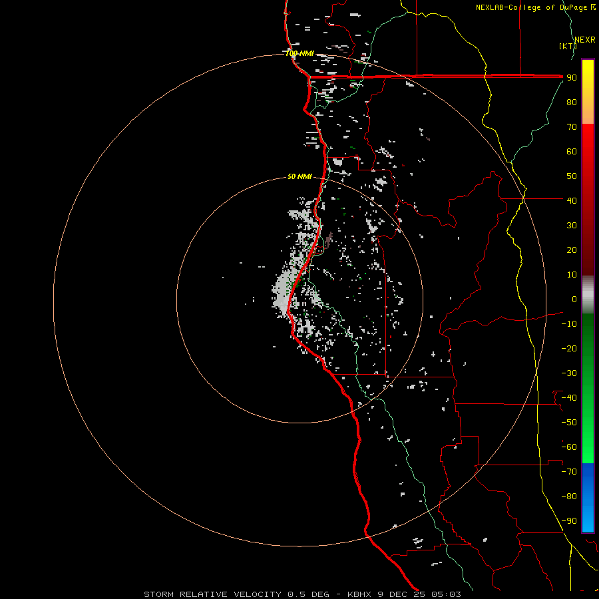Click the -90 value on the velocity scale
Viewport: 599px width, 599px height.
coord(569,521)
